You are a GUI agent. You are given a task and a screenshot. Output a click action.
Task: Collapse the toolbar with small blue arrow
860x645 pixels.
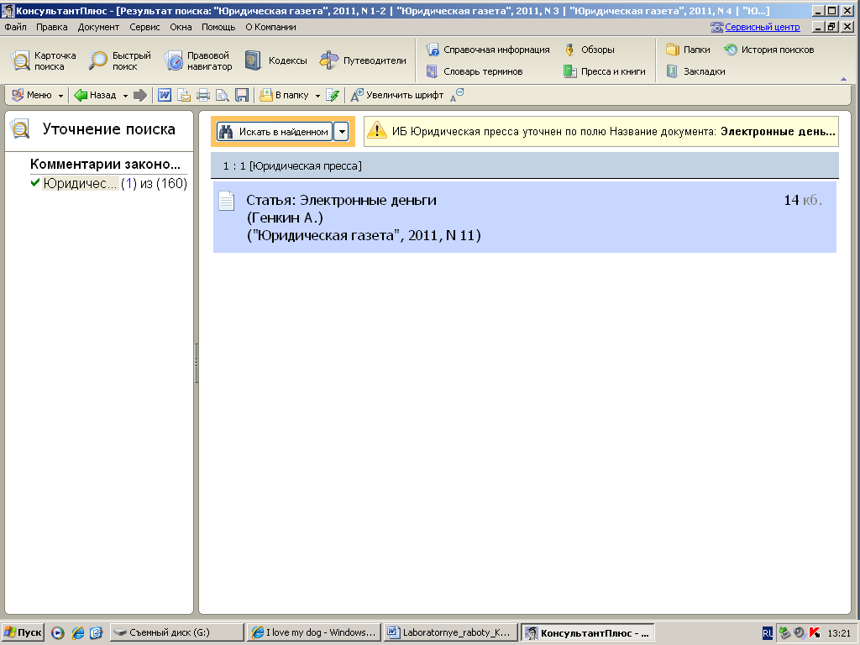click(843, 79)
